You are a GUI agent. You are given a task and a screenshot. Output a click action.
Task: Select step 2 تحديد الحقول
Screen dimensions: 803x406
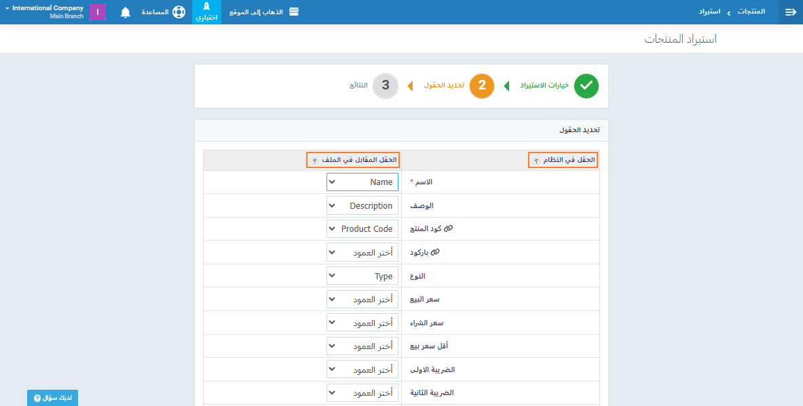coord(482,86)
